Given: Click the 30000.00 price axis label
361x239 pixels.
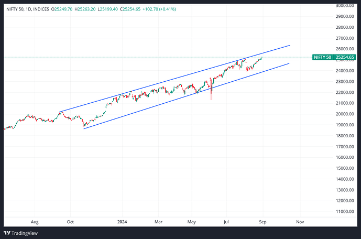Looking at the screenshot, I should coord(345,6).
